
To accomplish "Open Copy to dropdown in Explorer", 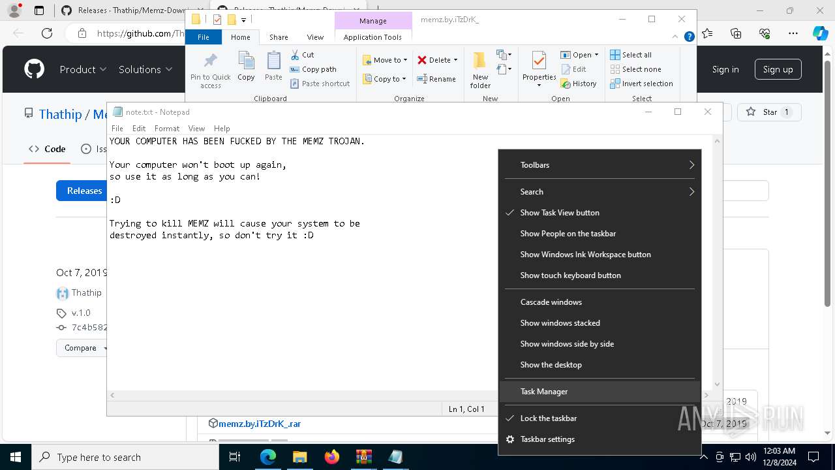I will click(x=385, y=79).
